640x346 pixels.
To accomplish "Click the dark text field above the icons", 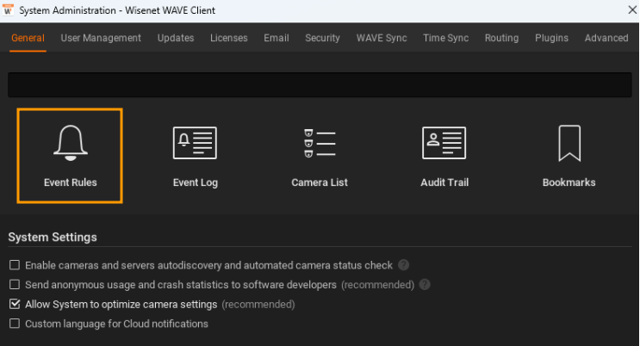I will click(320, 84).
